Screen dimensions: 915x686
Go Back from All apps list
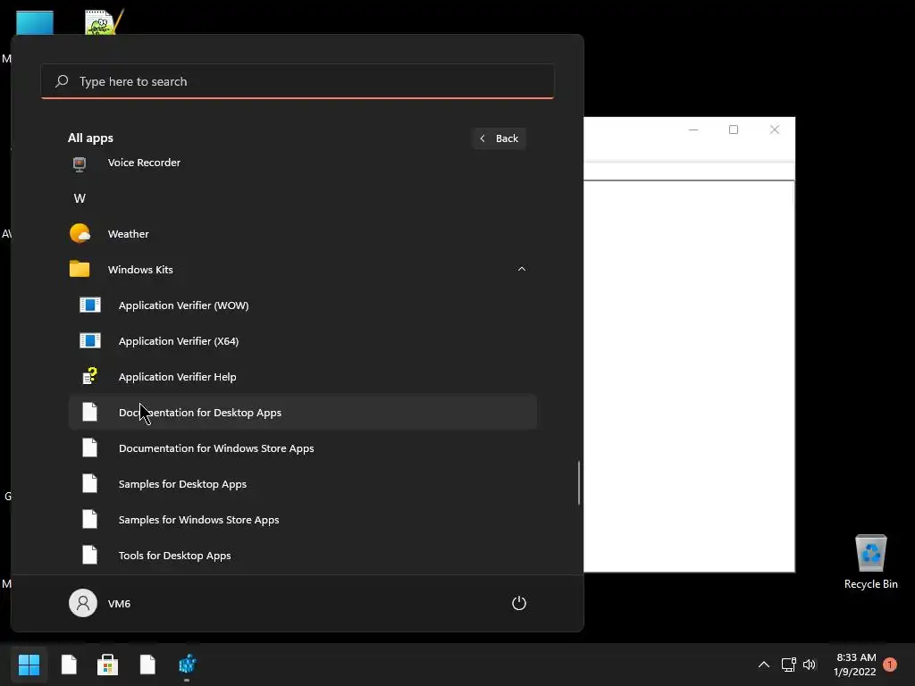[x=499, y=138]
